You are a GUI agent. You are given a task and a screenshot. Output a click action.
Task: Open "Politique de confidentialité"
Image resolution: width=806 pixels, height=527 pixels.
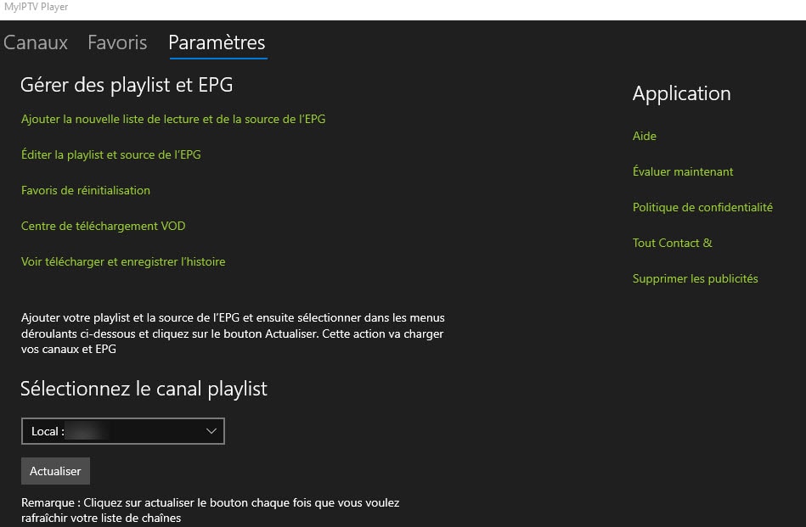(x=702, y=207)
